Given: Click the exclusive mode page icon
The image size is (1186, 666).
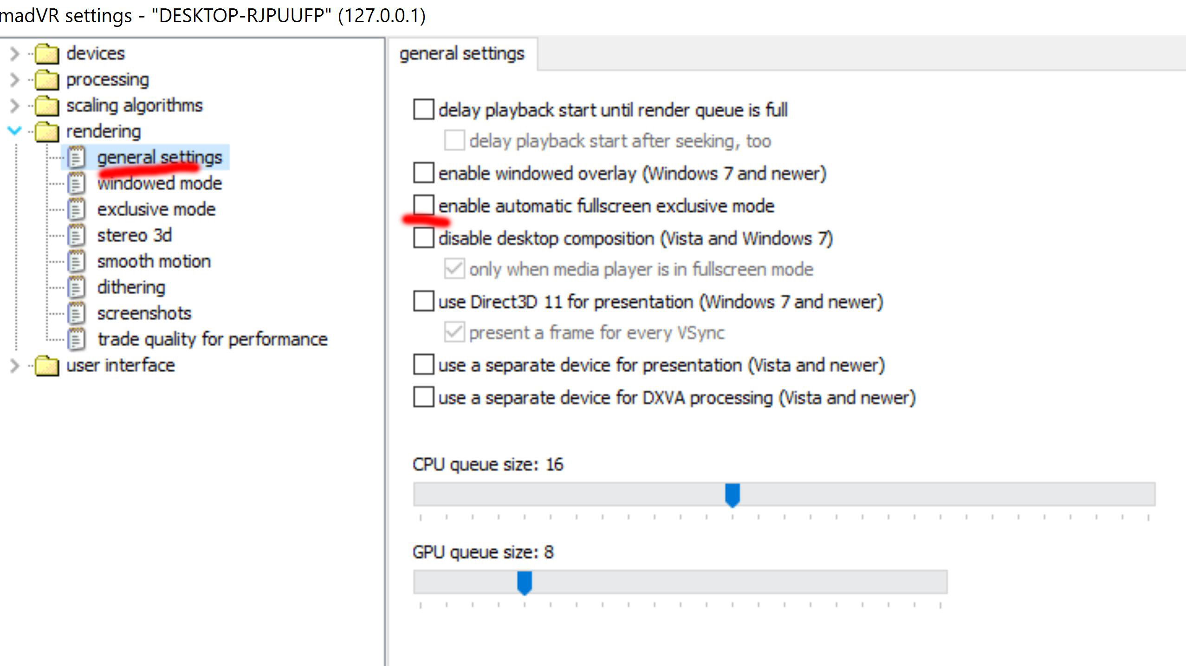Looking at the screenshot, I should (x=76, y=209).
